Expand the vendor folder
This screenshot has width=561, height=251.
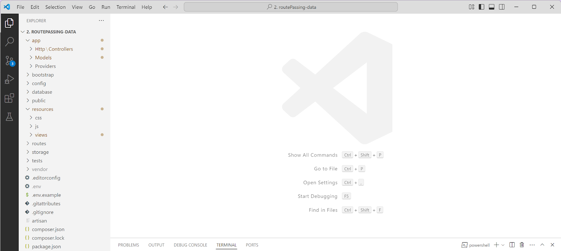point(65,170)
